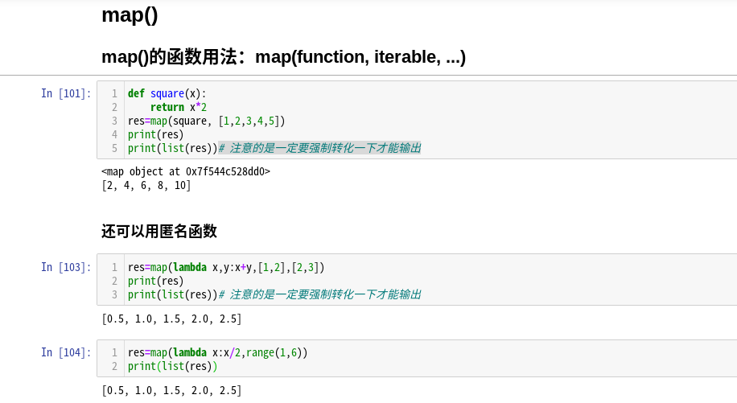This screenshot has height=403, width=737.
Task: Select the map(function, iterable, ...) usage heading
Action: tap(283, 57)
